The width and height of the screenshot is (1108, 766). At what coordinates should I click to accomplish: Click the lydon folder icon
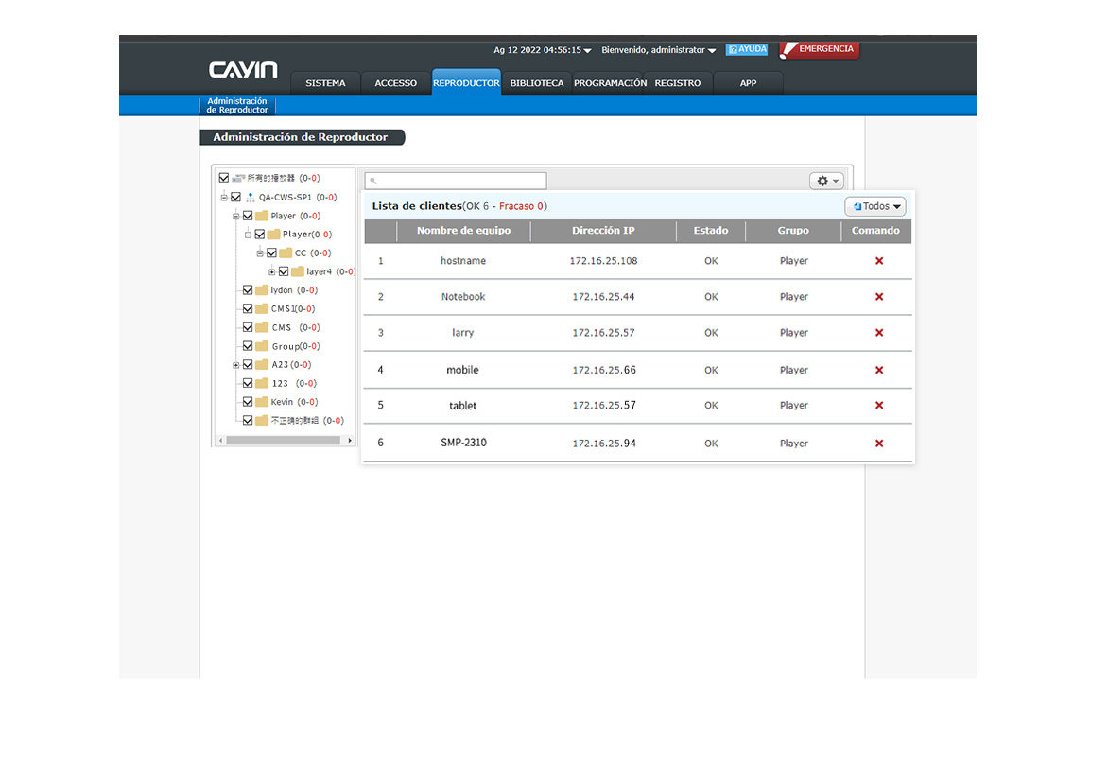[262, 290]
